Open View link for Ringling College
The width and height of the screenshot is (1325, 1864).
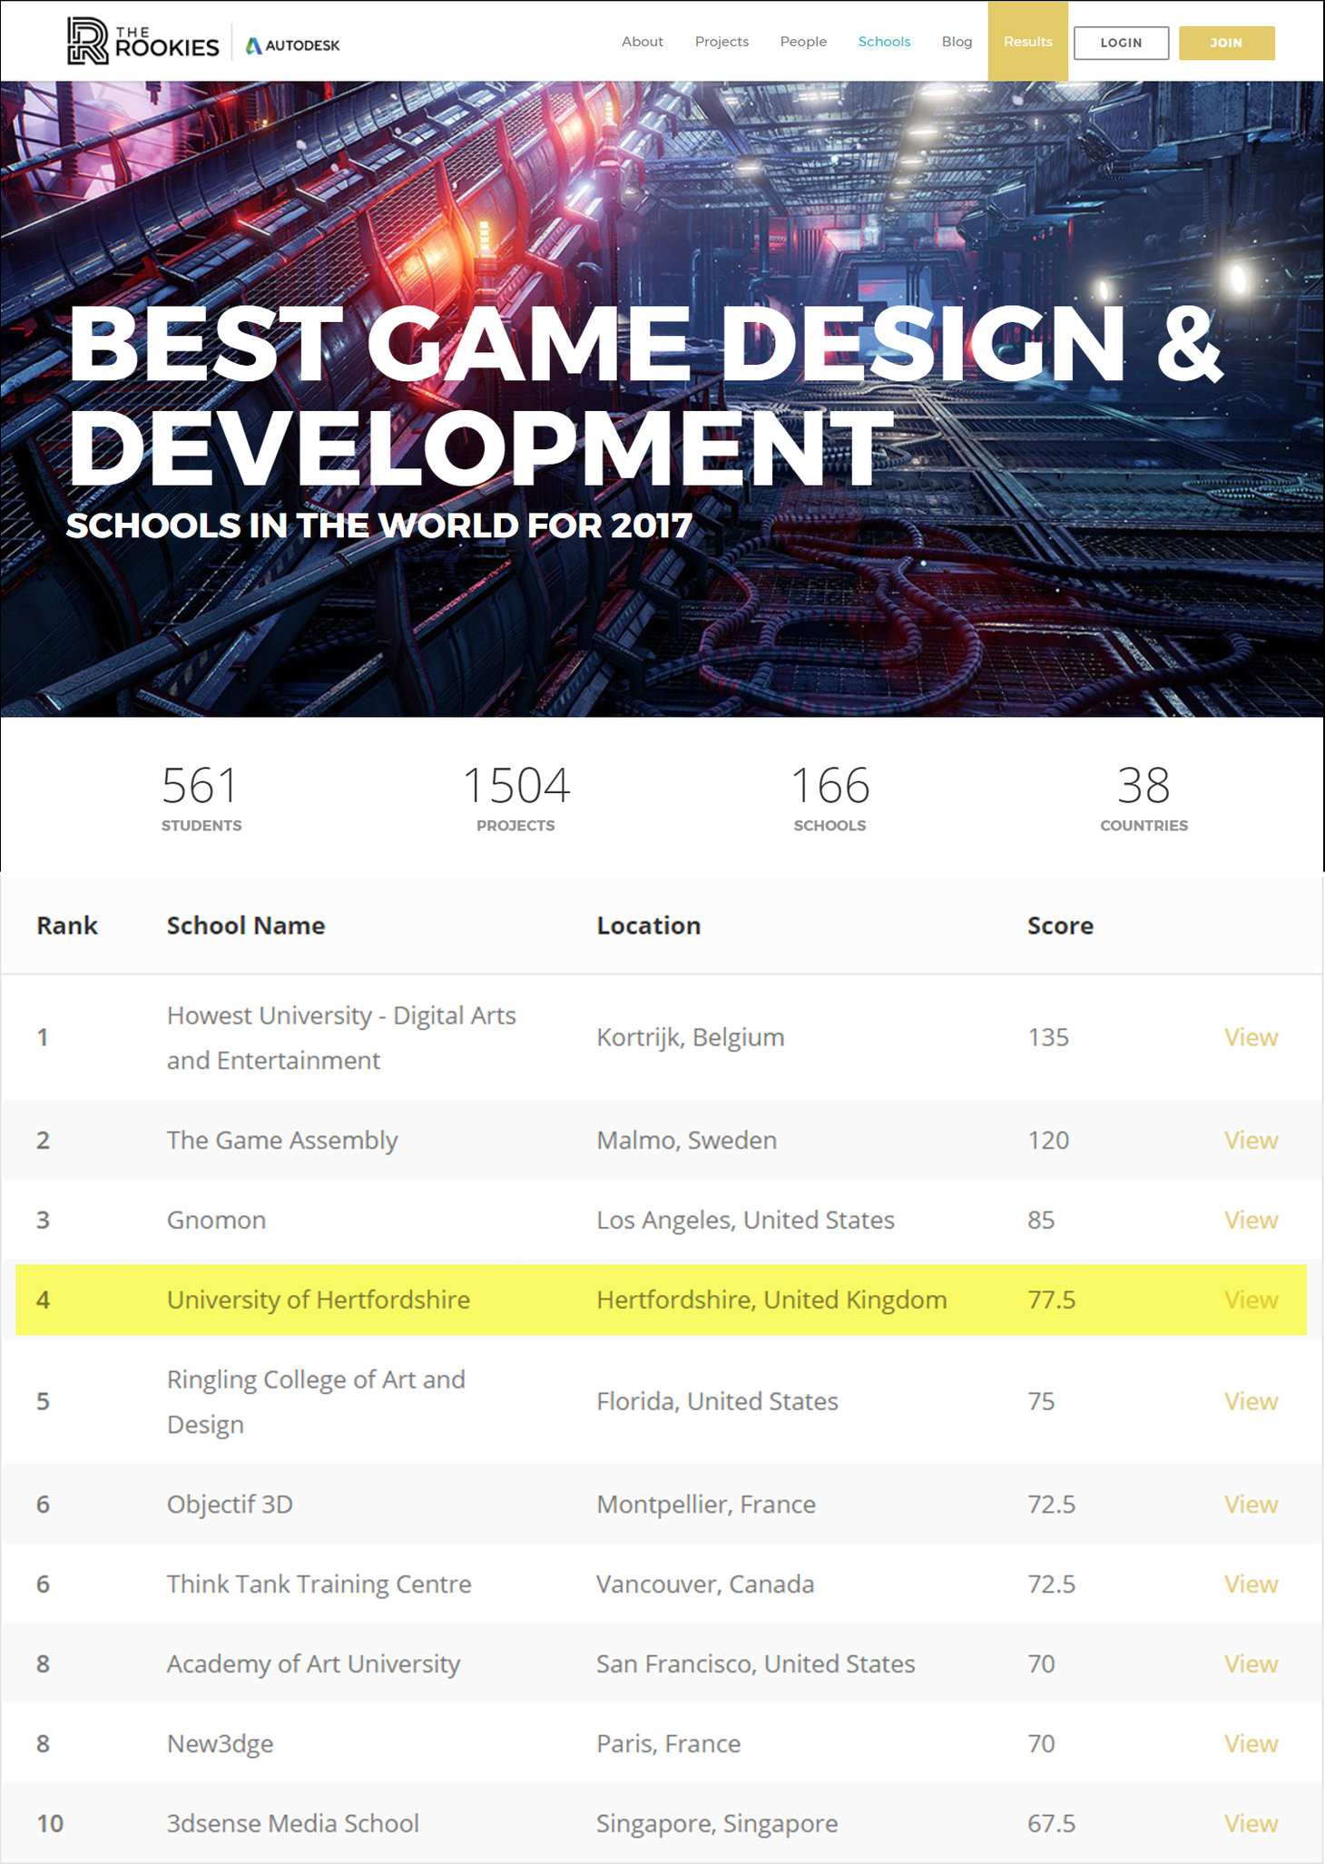pos(1251,1401)
